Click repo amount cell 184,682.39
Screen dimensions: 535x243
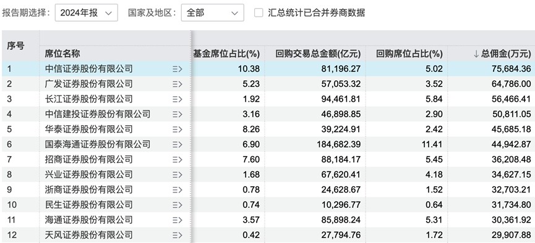pos(338,145)
